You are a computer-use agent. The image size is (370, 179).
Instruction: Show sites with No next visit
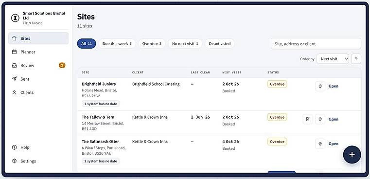[185, 44]
